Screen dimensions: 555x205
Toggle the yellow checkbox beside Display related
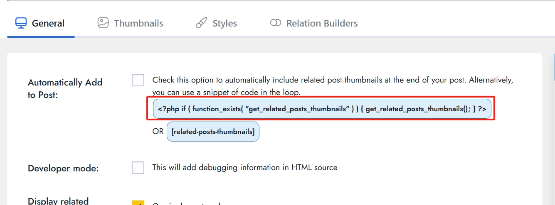tap(138, 203)
